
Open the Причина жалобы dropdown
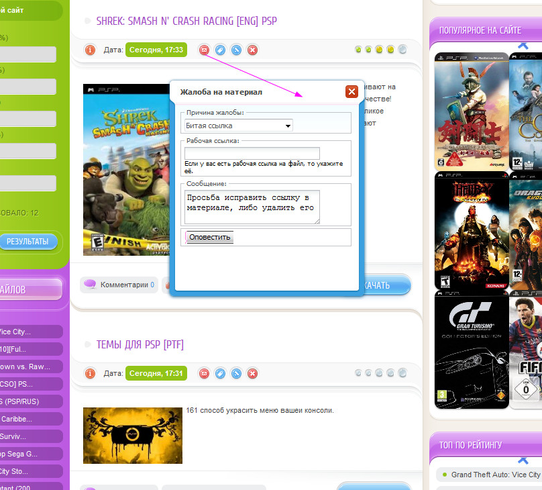click(x=239, y=126)
